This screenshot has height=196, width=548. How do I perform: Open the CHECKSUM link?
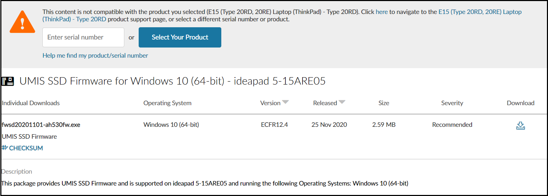[26, 148]
